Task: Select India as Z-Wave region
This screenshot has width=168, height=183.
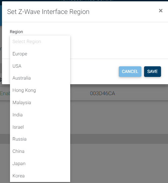Action: (x=40, y=115)
